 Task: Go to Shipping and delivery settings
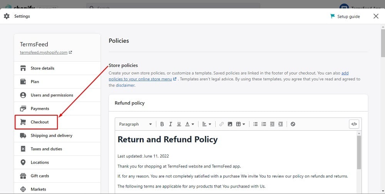(x=57, y=136)
